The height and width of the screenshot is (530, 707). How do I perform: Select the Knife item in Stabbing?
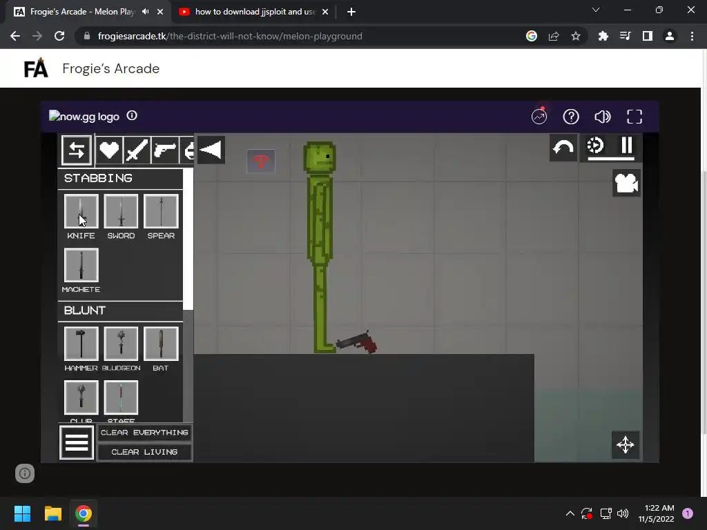click(x=81, y=211)
